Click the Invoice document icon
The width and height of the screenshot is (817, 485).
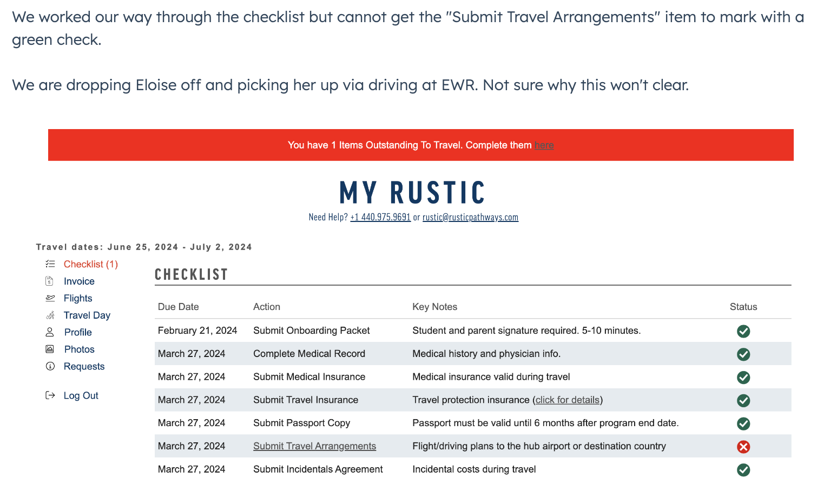49,281
